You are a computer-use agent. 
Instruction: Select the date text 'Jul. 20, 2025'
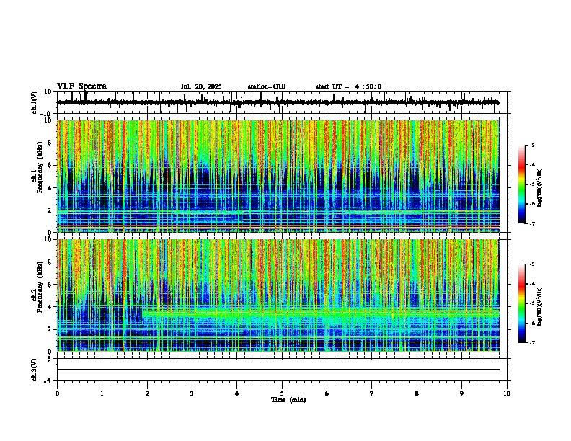[201, 86]
